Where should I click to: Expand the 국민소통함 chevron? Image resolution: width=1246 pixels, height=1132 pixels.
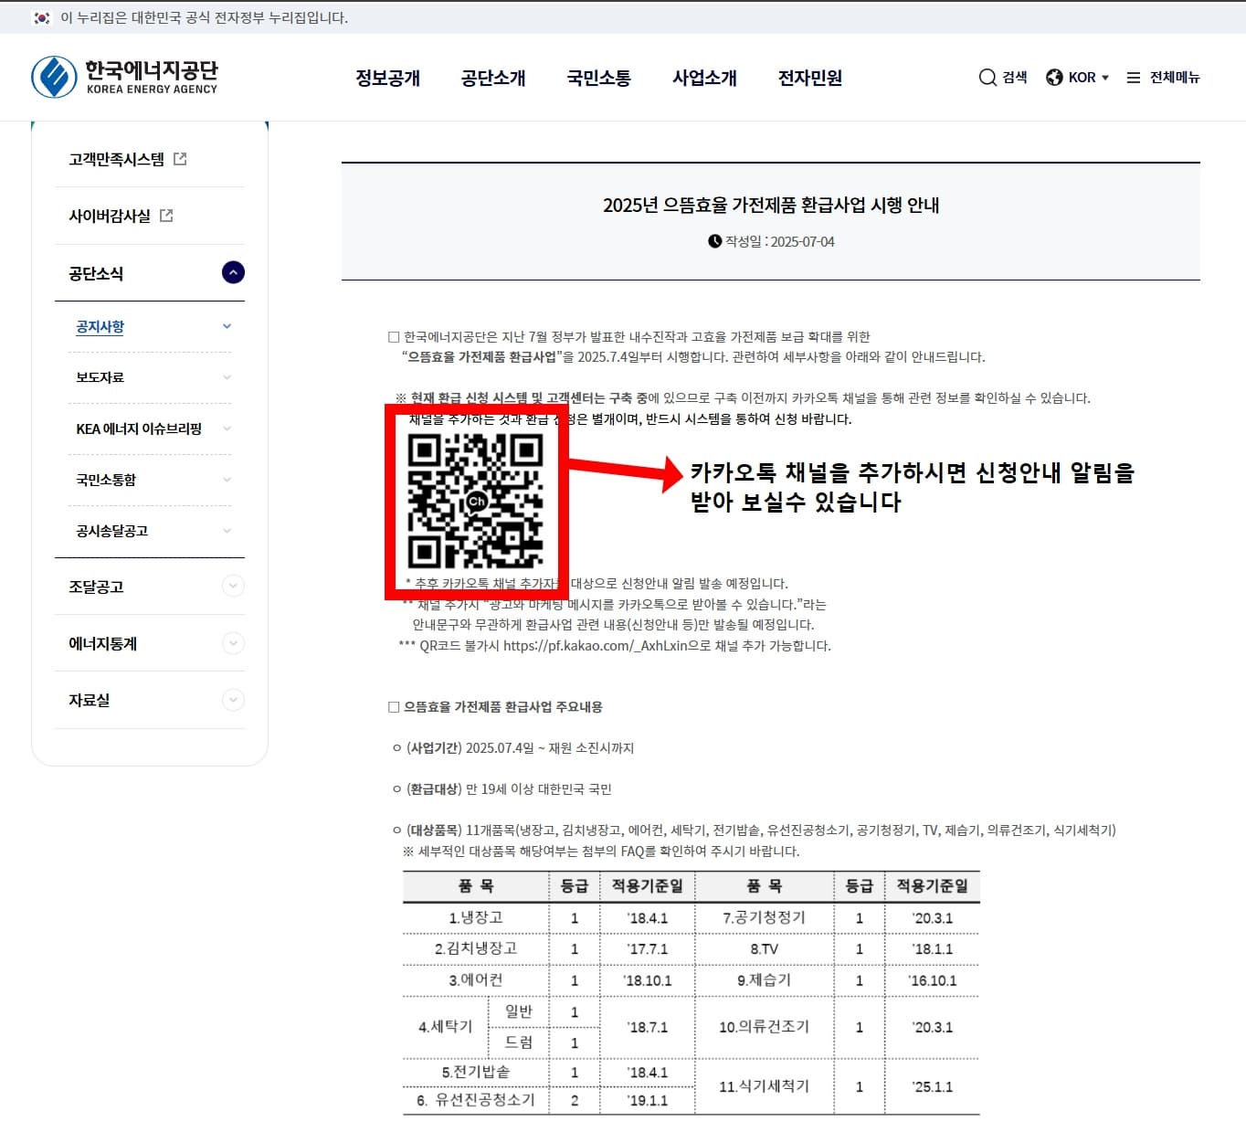pos(227,480)
